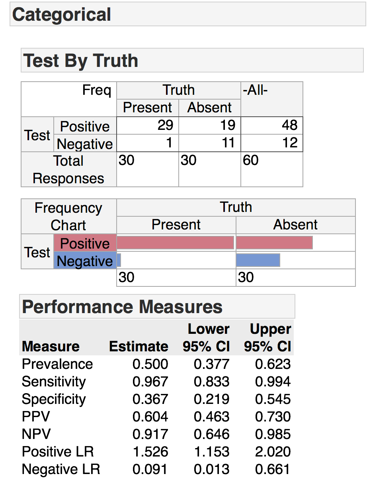The width and height of the screenshot is (367, 482).
Task: Select the Positive/Absent cell value 19
Action: (228, 125)
